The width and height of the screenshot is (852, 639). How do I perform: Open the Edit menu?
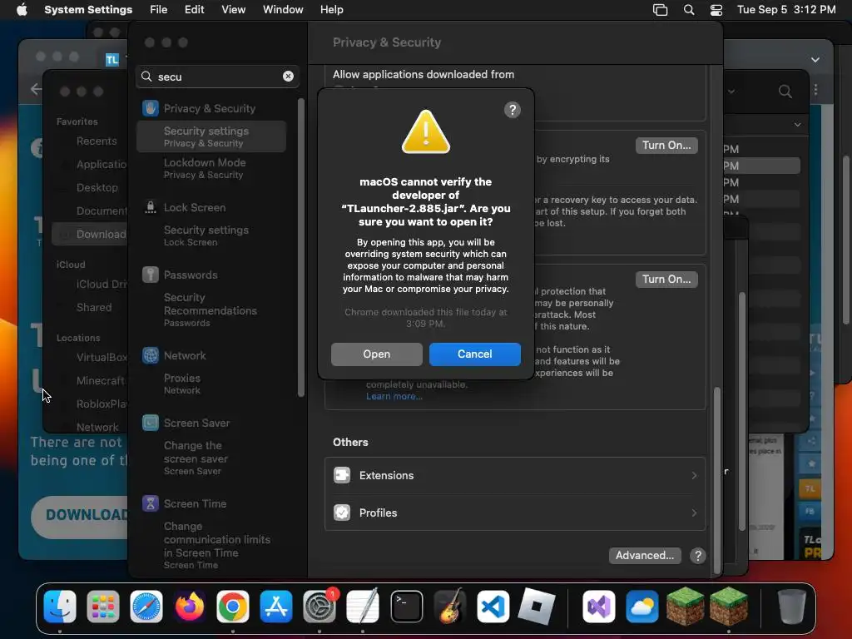[x=194, y=10]
